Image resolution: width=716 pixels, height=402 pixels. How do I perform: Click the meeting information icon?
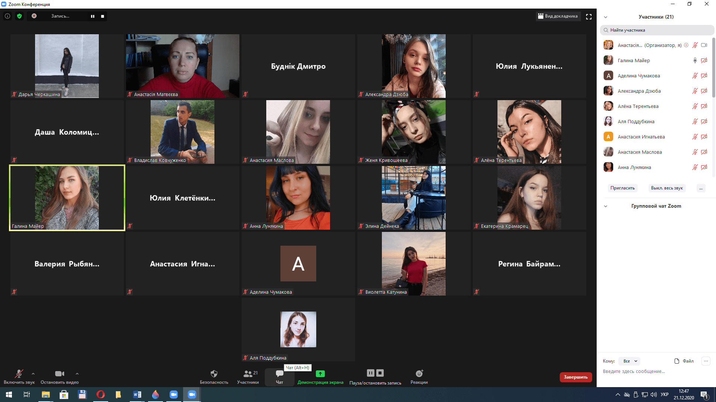(x=7, y=16)
